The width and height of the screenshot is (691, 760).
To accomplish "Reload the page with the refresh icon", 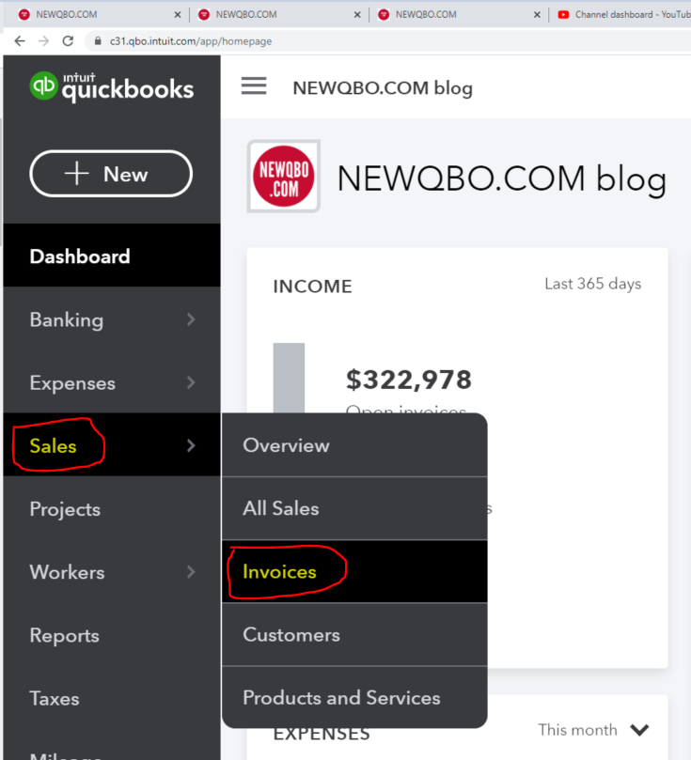I will (68, 41).
